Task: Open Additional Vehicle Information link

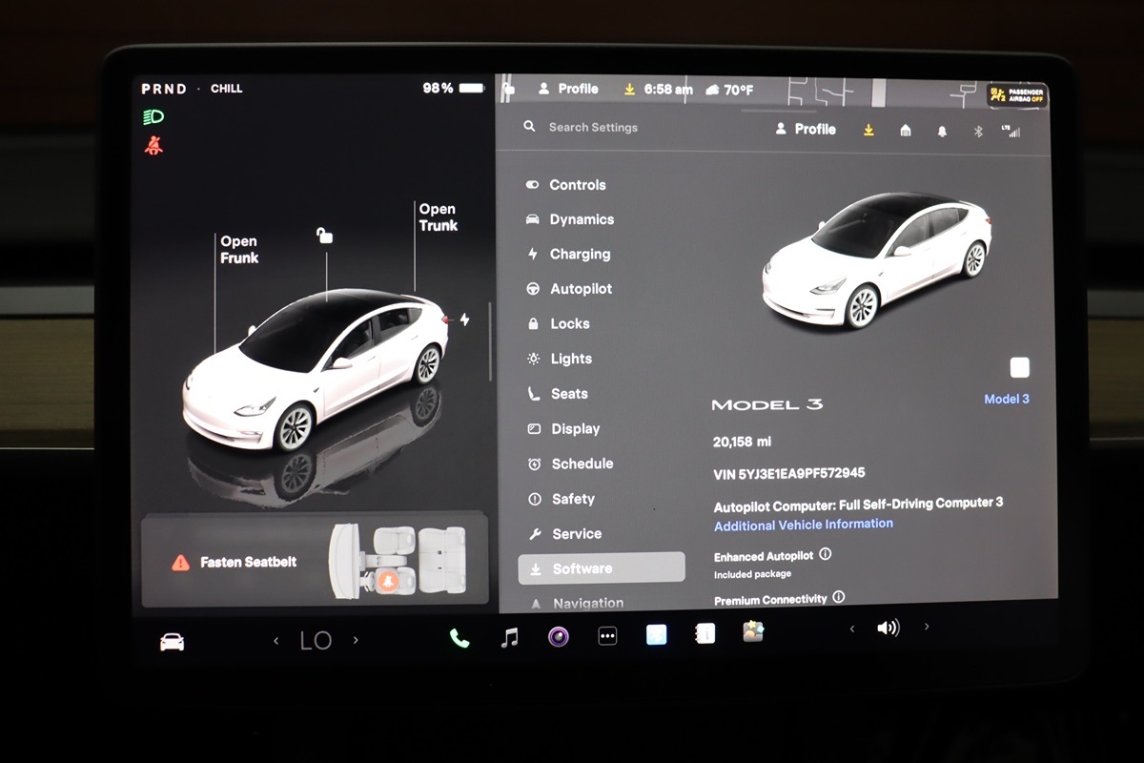Action: coord(804,525)
